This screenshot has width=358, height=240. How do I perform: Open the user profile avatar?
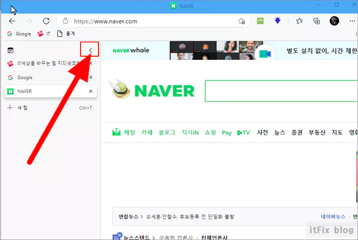coord(334,21)
